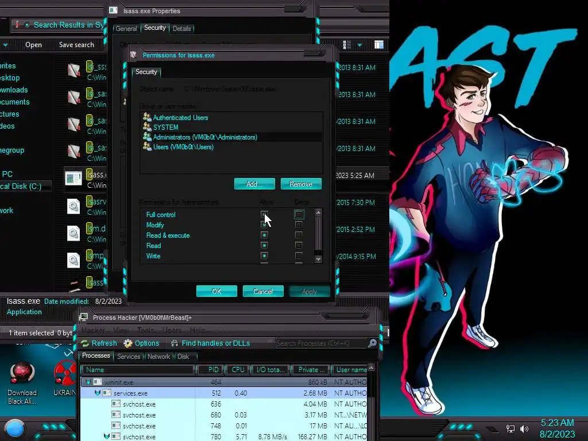Image resolution: width=588 pixels, height=441 pixels.
Task: Click the lsasrv file gear icon
Action: click(73, 206)
